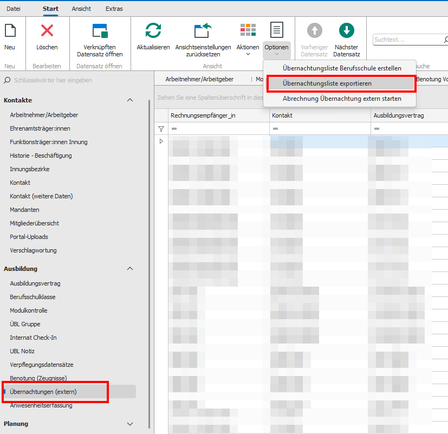
Task: Choose Übernachtungsliste Berufsschule erstellen
Action: [340, 68]
